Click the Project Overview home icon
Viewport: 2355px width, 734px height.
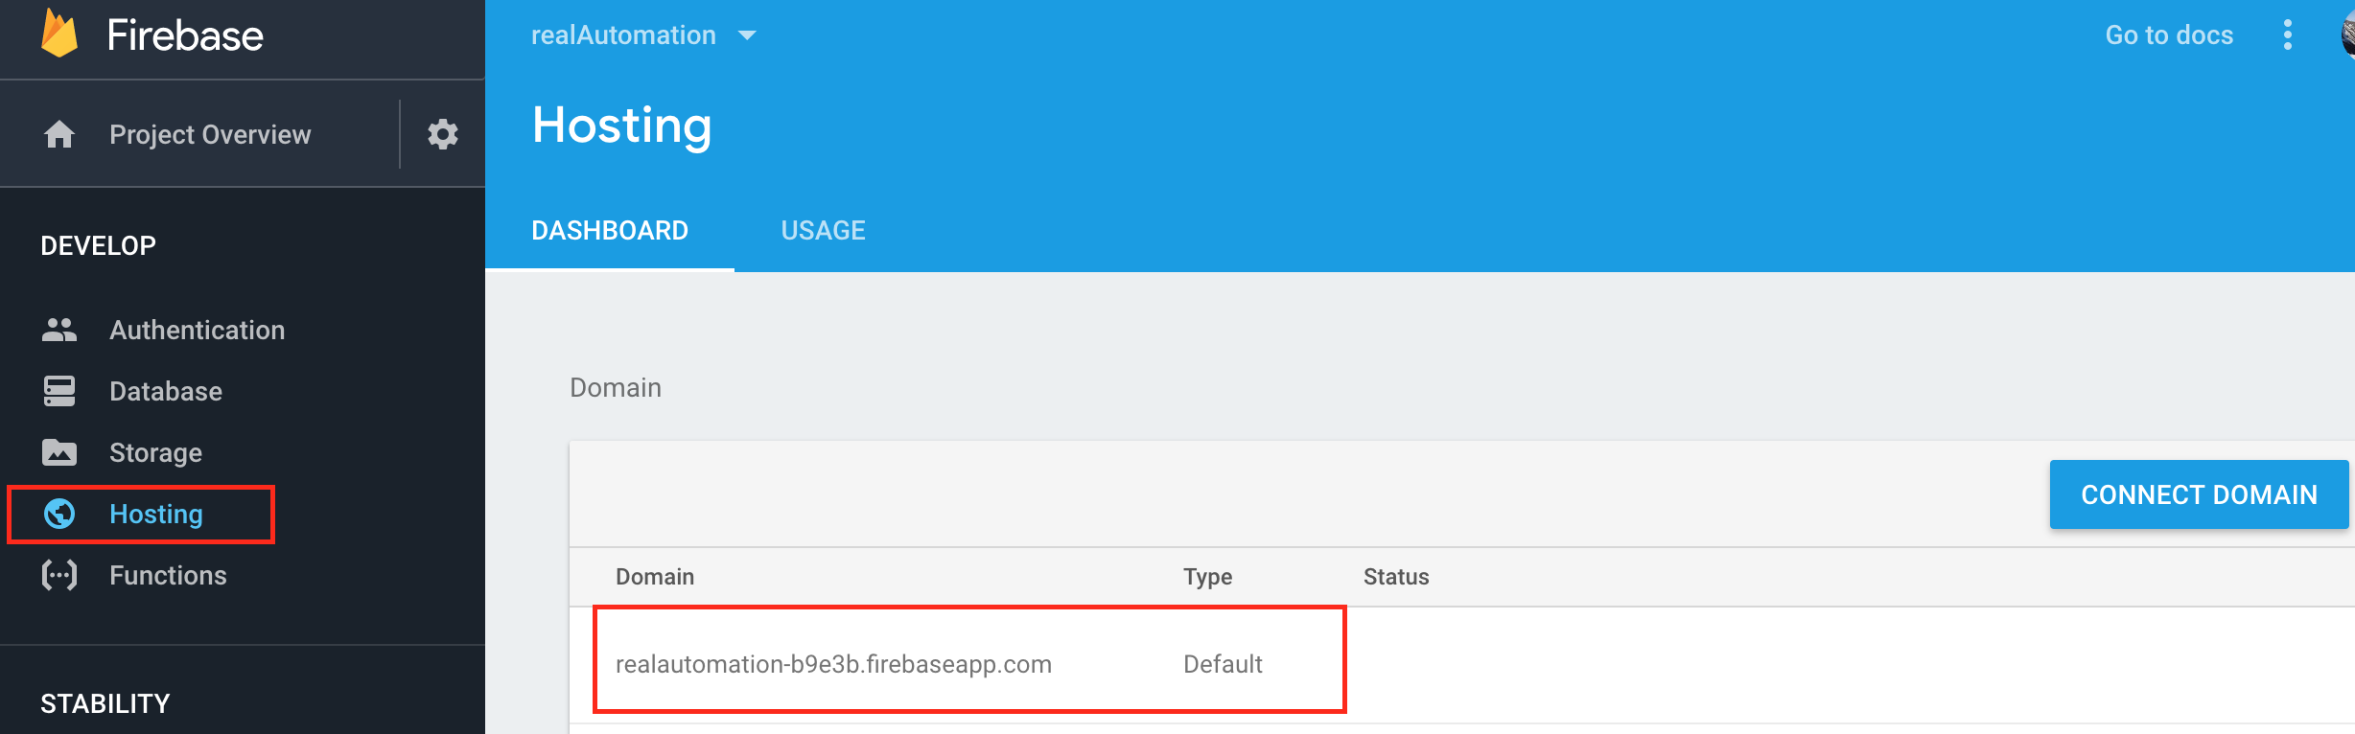tap(59, 134)
